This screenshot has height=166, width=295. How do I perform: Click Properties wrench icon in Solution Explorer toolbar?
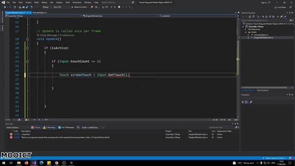pyautogui.click(x=282, y=17)
